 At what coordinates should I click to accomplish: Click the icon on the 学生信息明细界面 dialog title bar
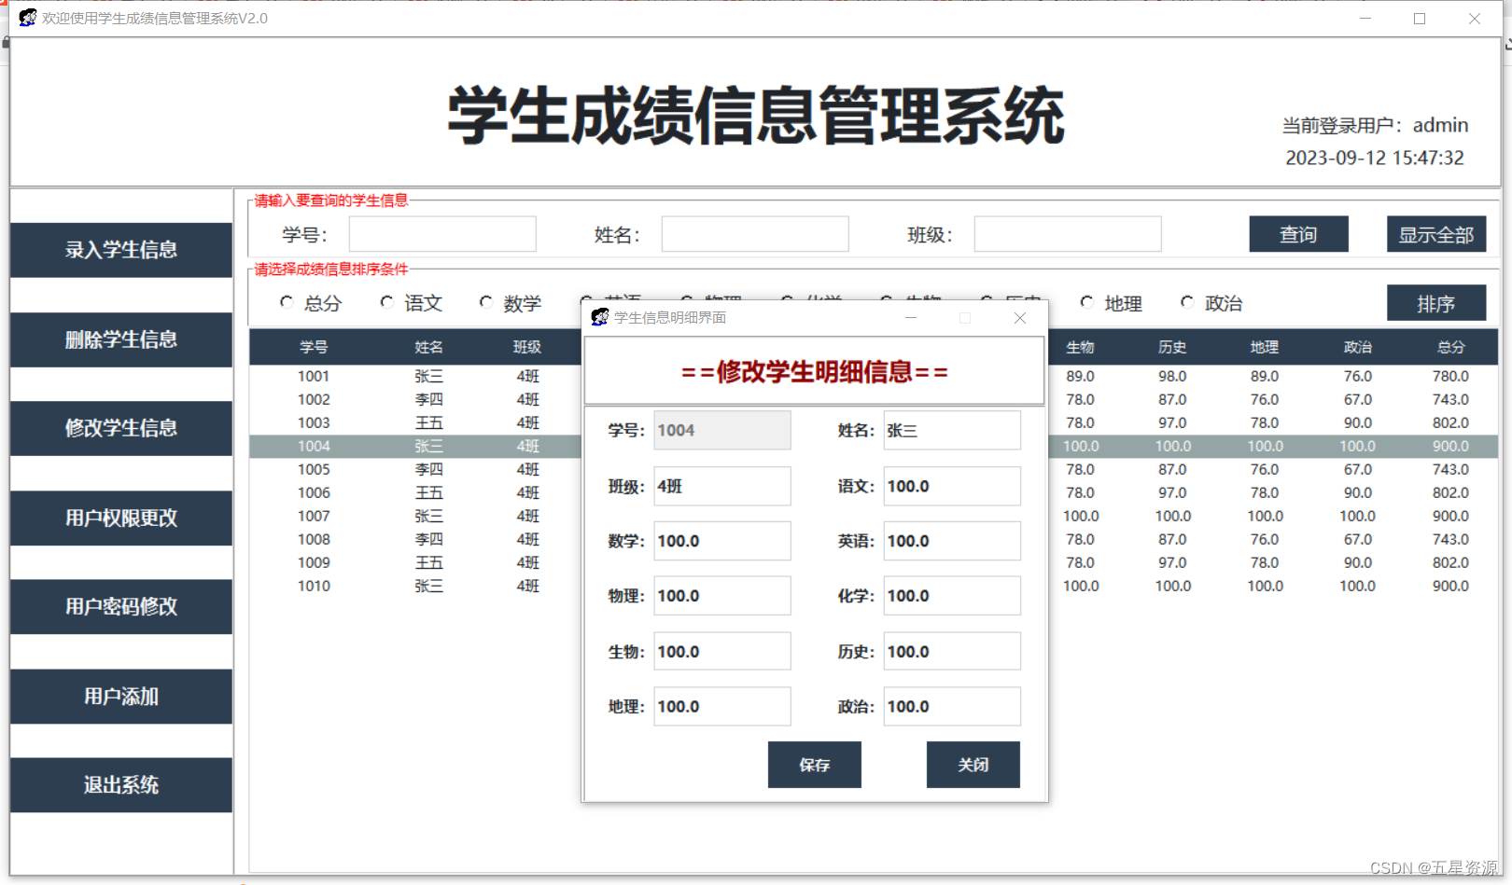pos(598,317)
